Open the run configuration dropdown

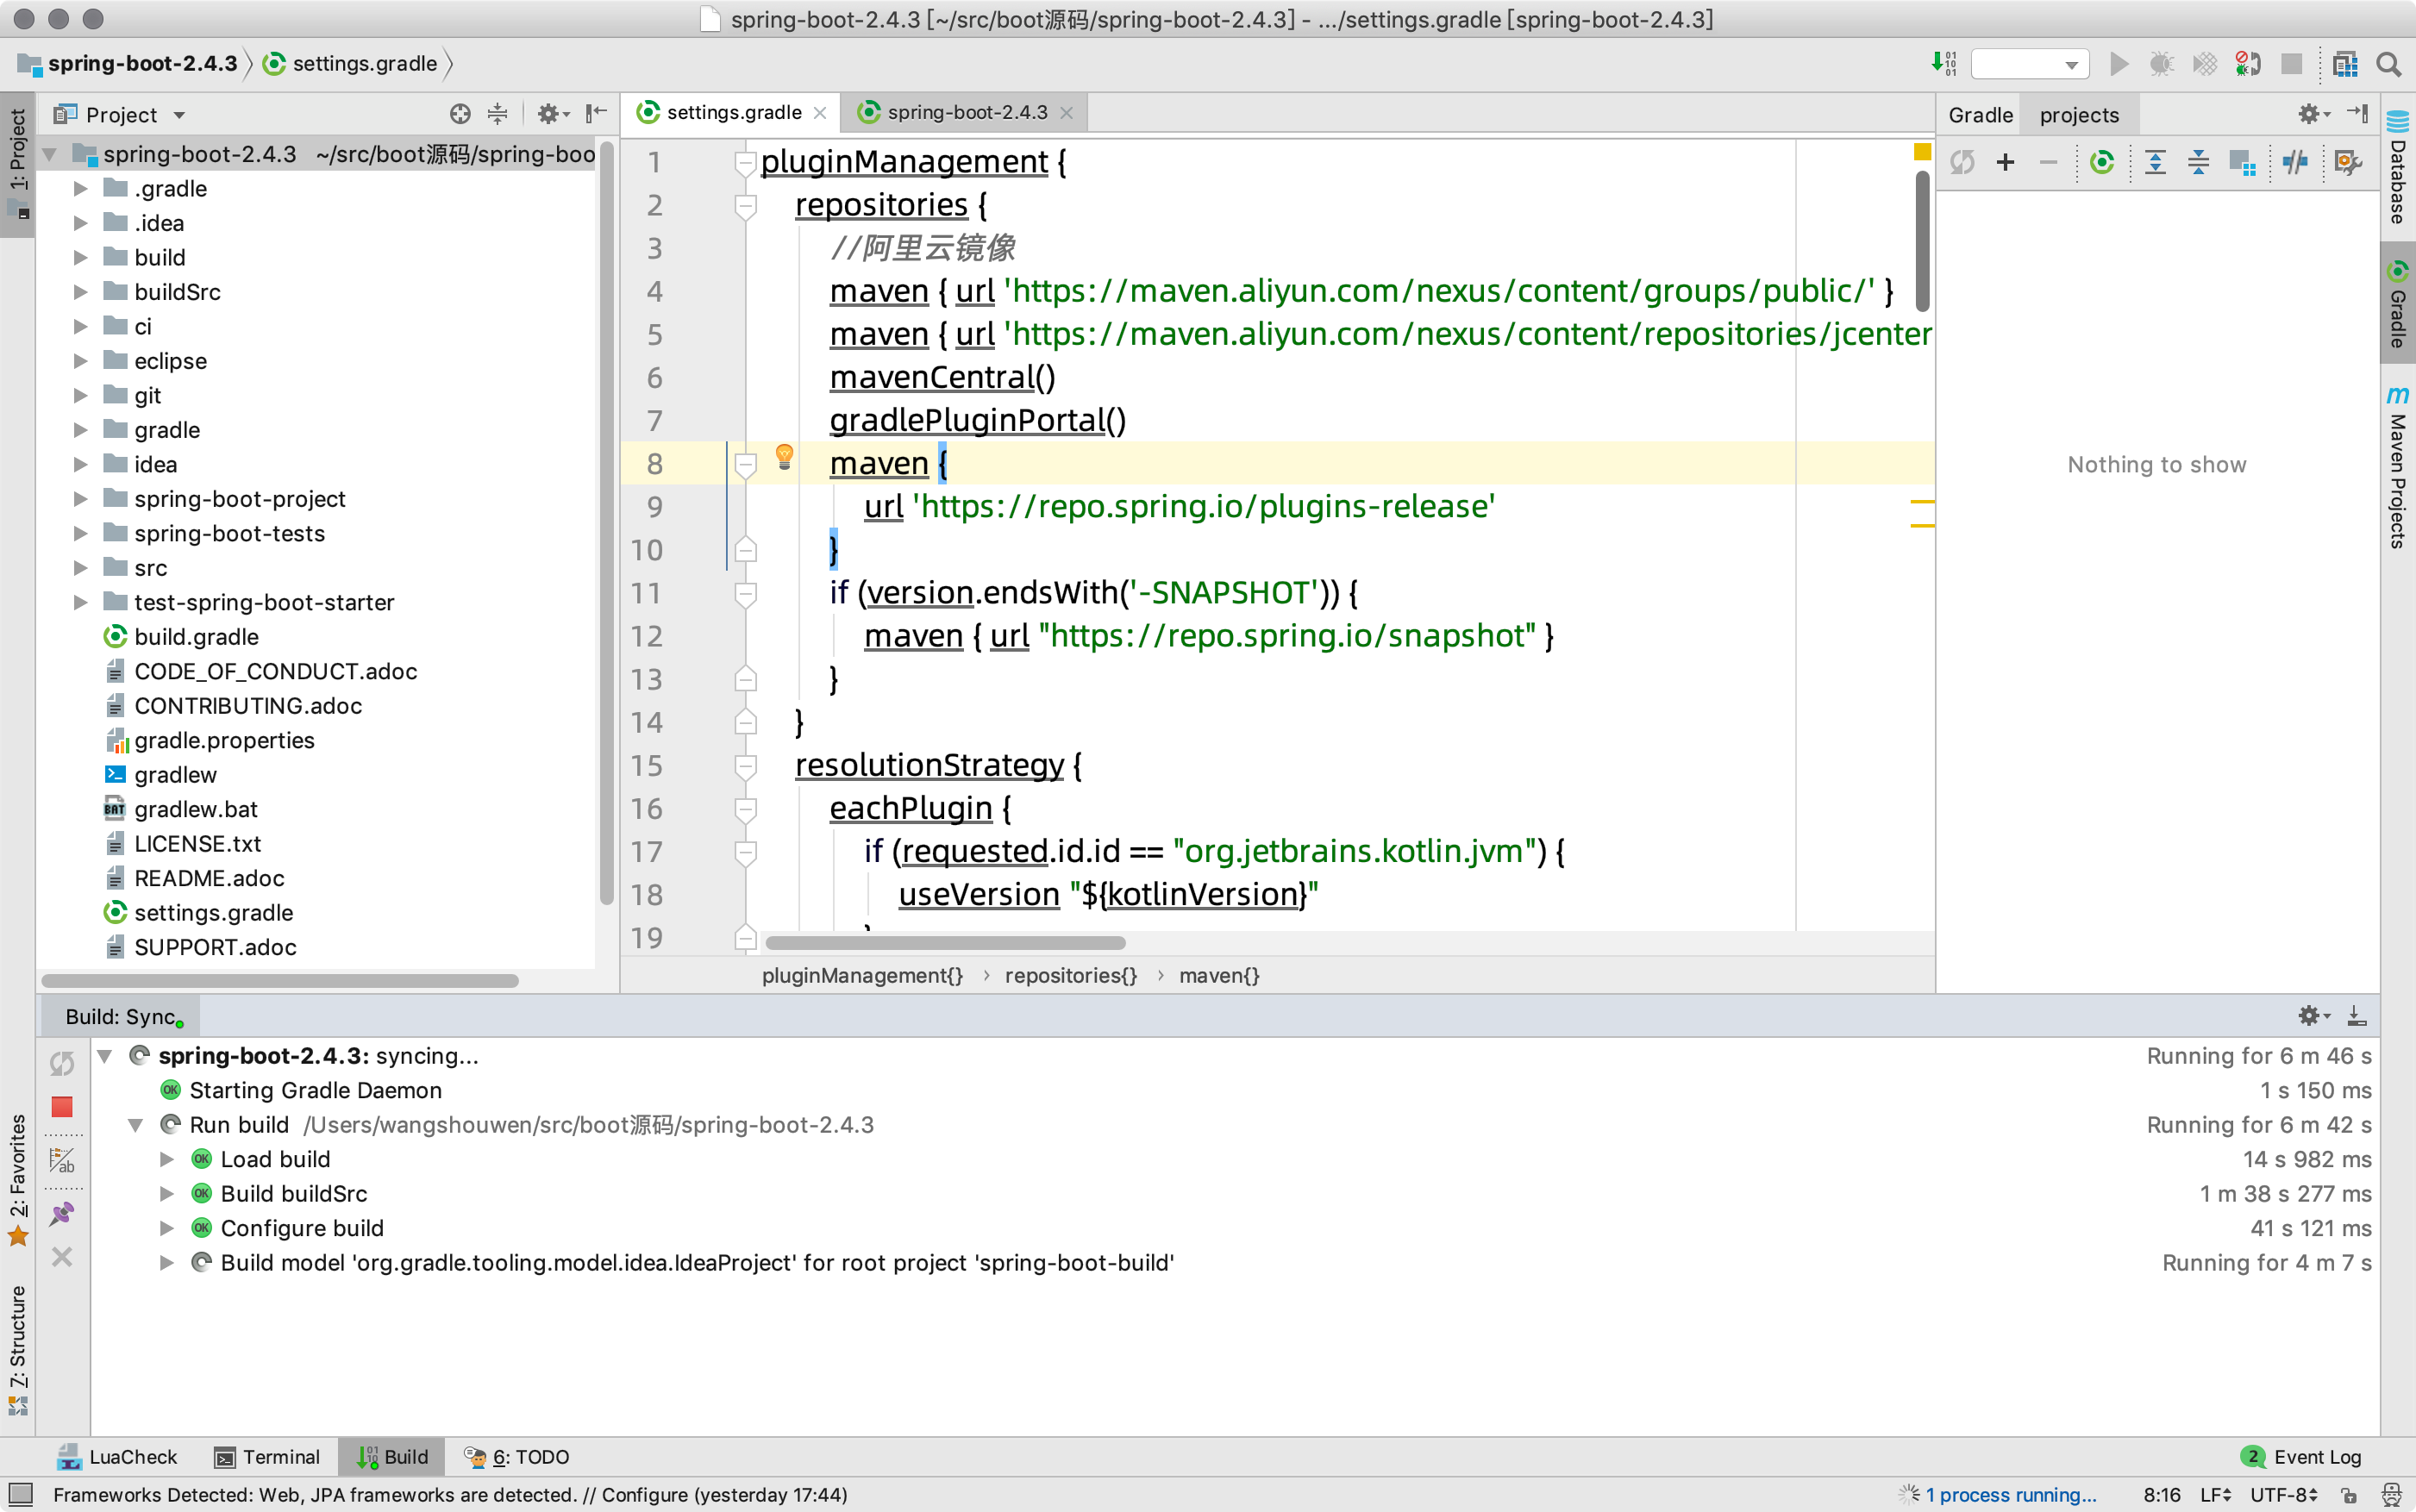pos(2030,65)
